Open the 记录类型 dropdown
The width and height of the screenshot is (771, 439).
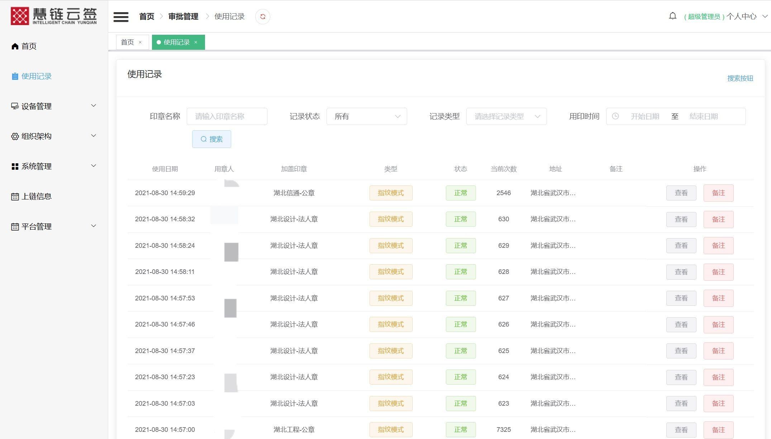(x=506, y=116)
